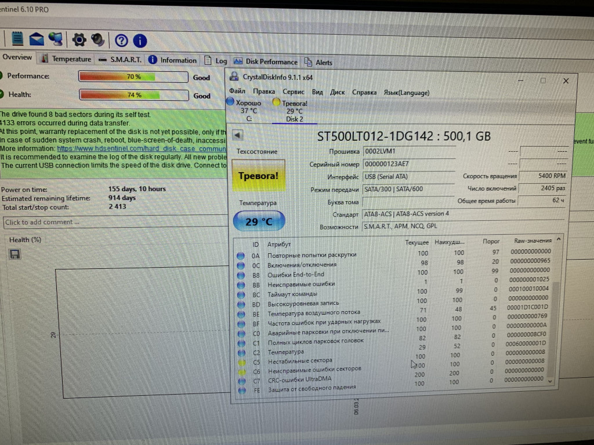Image resolution: width=594 pixels, height=445 pixels.
Task: Click the previous disk arrow button
Action: (238, 135)
